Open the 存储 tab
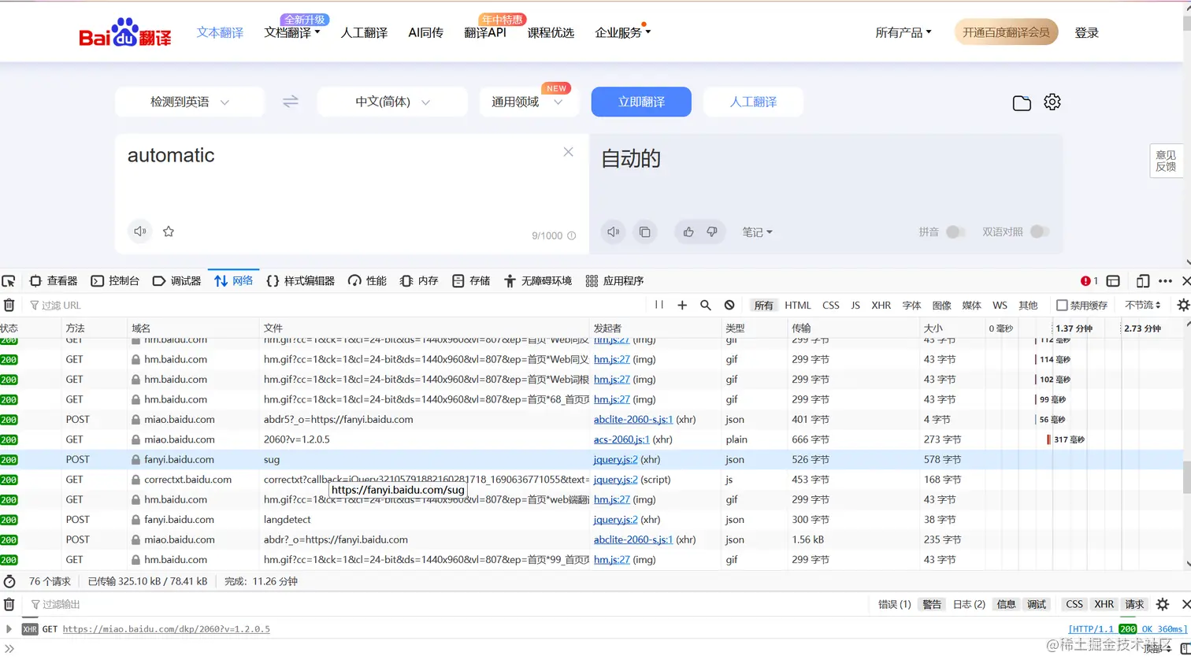Image resolution: width=1191 pixels, height=671 pixels. [x=471, y=281]
